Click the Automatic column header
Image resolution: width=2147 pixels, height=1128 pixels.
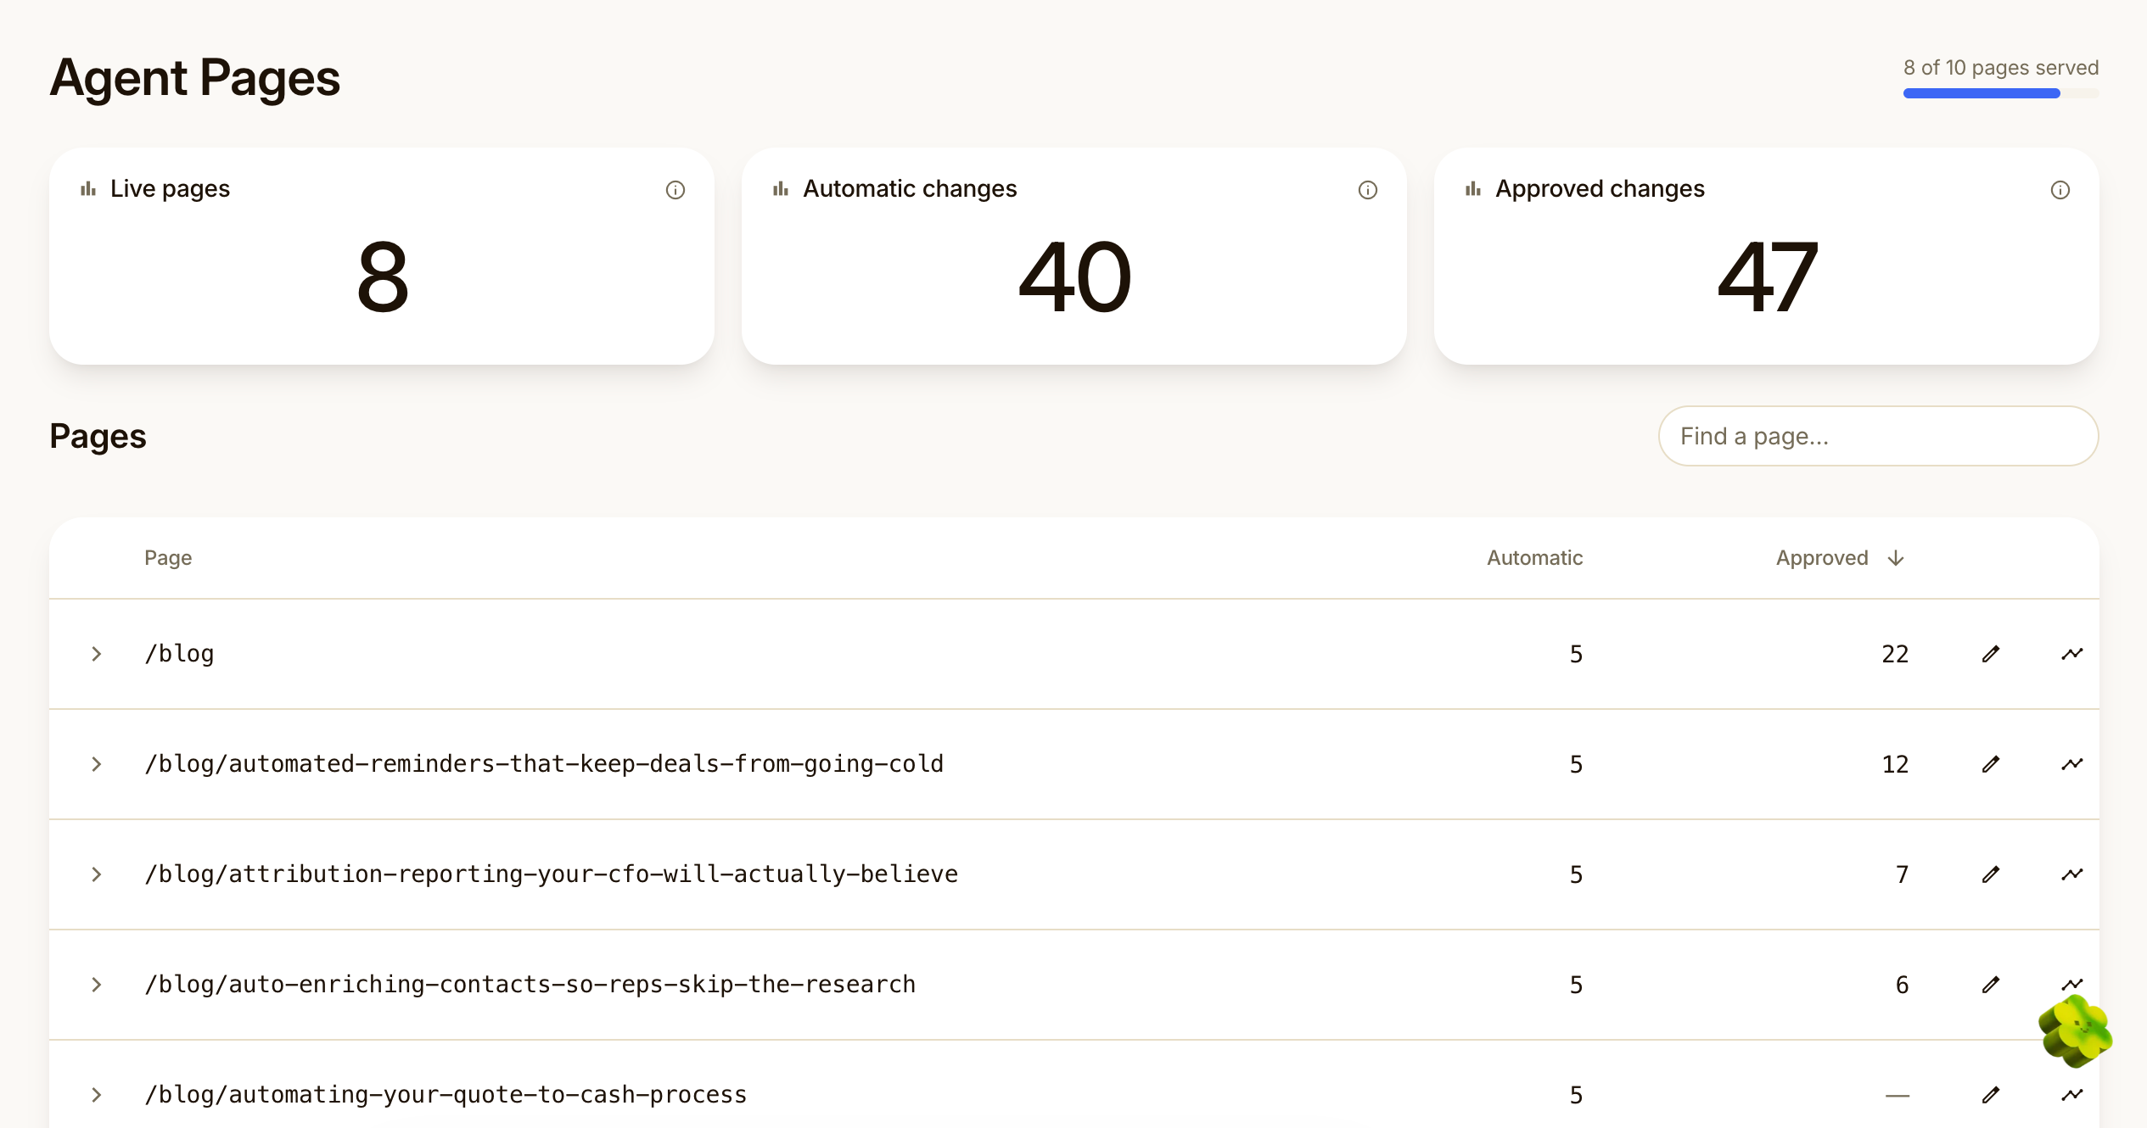pyautogui.click(x=1534, y=558)
